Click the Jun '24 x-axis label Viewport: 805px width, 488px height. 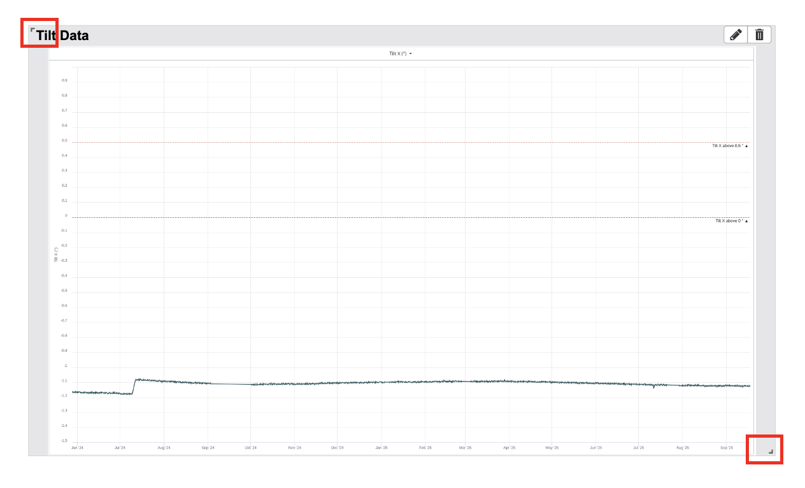pyautogui.click(x=77, y=448)
